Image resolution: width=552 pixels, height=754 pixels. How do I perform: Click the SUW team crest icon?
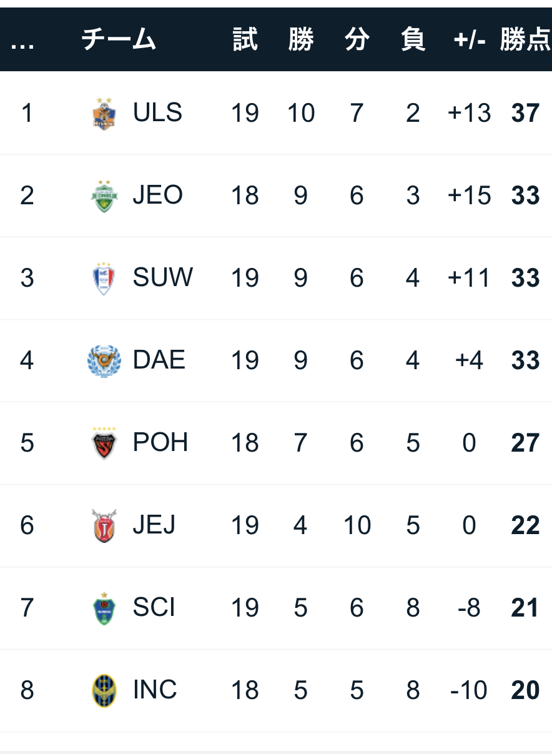tap(104, 279)
